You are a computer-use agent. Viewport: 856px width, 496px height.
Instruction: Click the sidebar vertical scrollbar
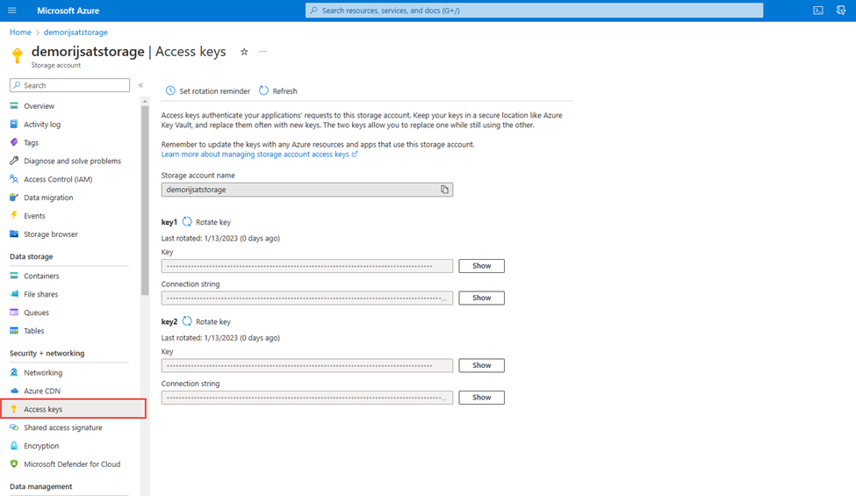click(145, 202)
